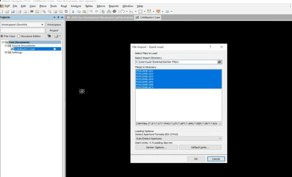292x177 pixels.
Task: Select the File View radio button
Action: click(2, 36)
